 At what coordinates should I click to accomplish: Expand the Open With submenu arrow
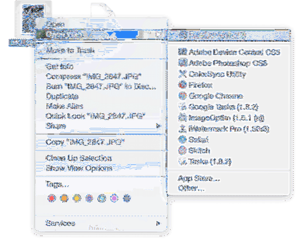(158, 35)
